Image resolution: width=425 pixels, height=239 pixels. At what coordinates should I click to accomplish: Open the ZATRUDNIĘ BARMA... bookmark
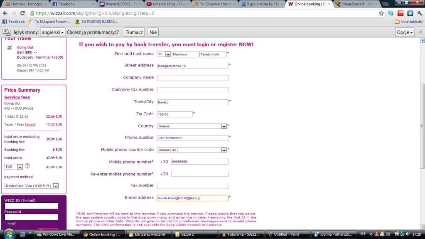pyautogui.click(x=96, y=22)
